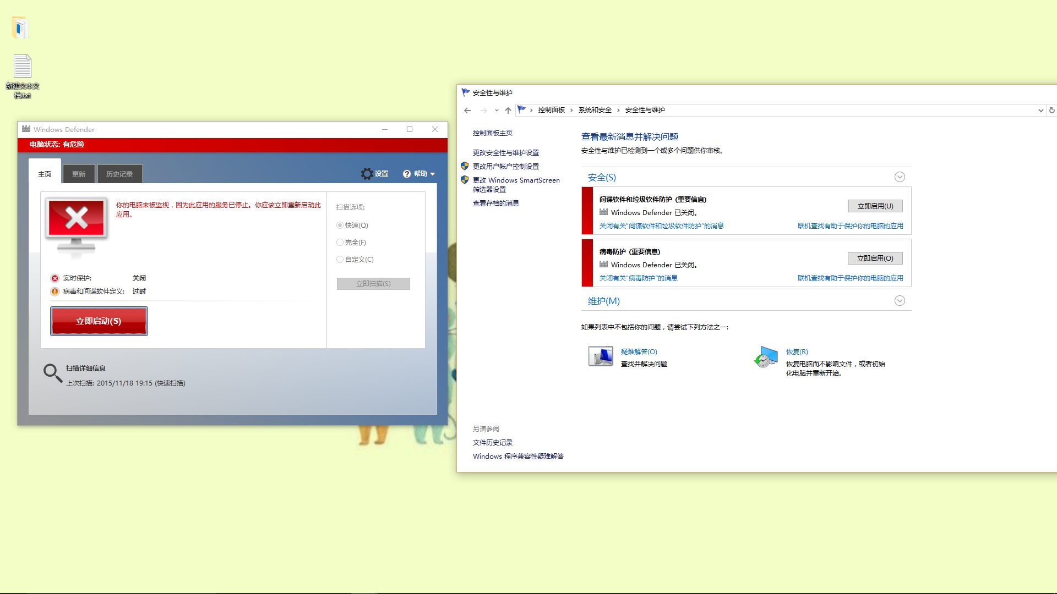Open 更改用户帐户控制设置 link
The height and width of the screenshot is (594, 1057).
(x=506, y=167)
